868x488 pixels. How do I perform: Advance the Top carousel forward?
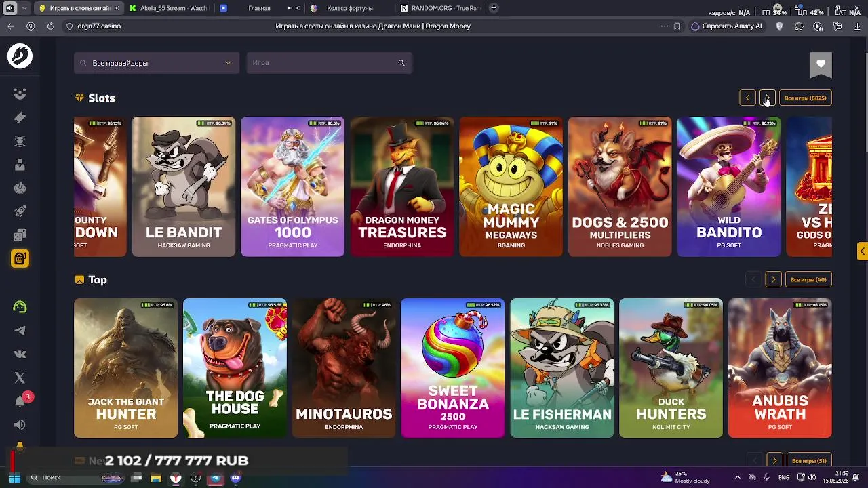pyautogui.click(x=773, y=280)
